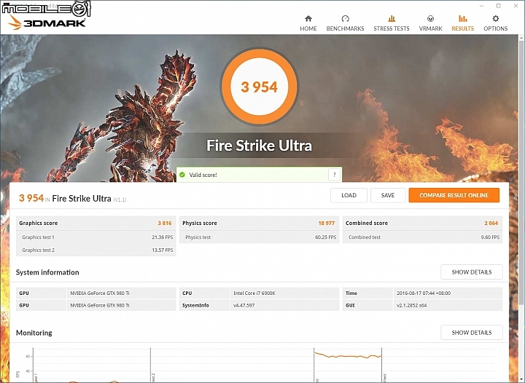This screenshot has width=525, height=383.
Task: Show details for Monitoring
Action: [x=472, y=333]
